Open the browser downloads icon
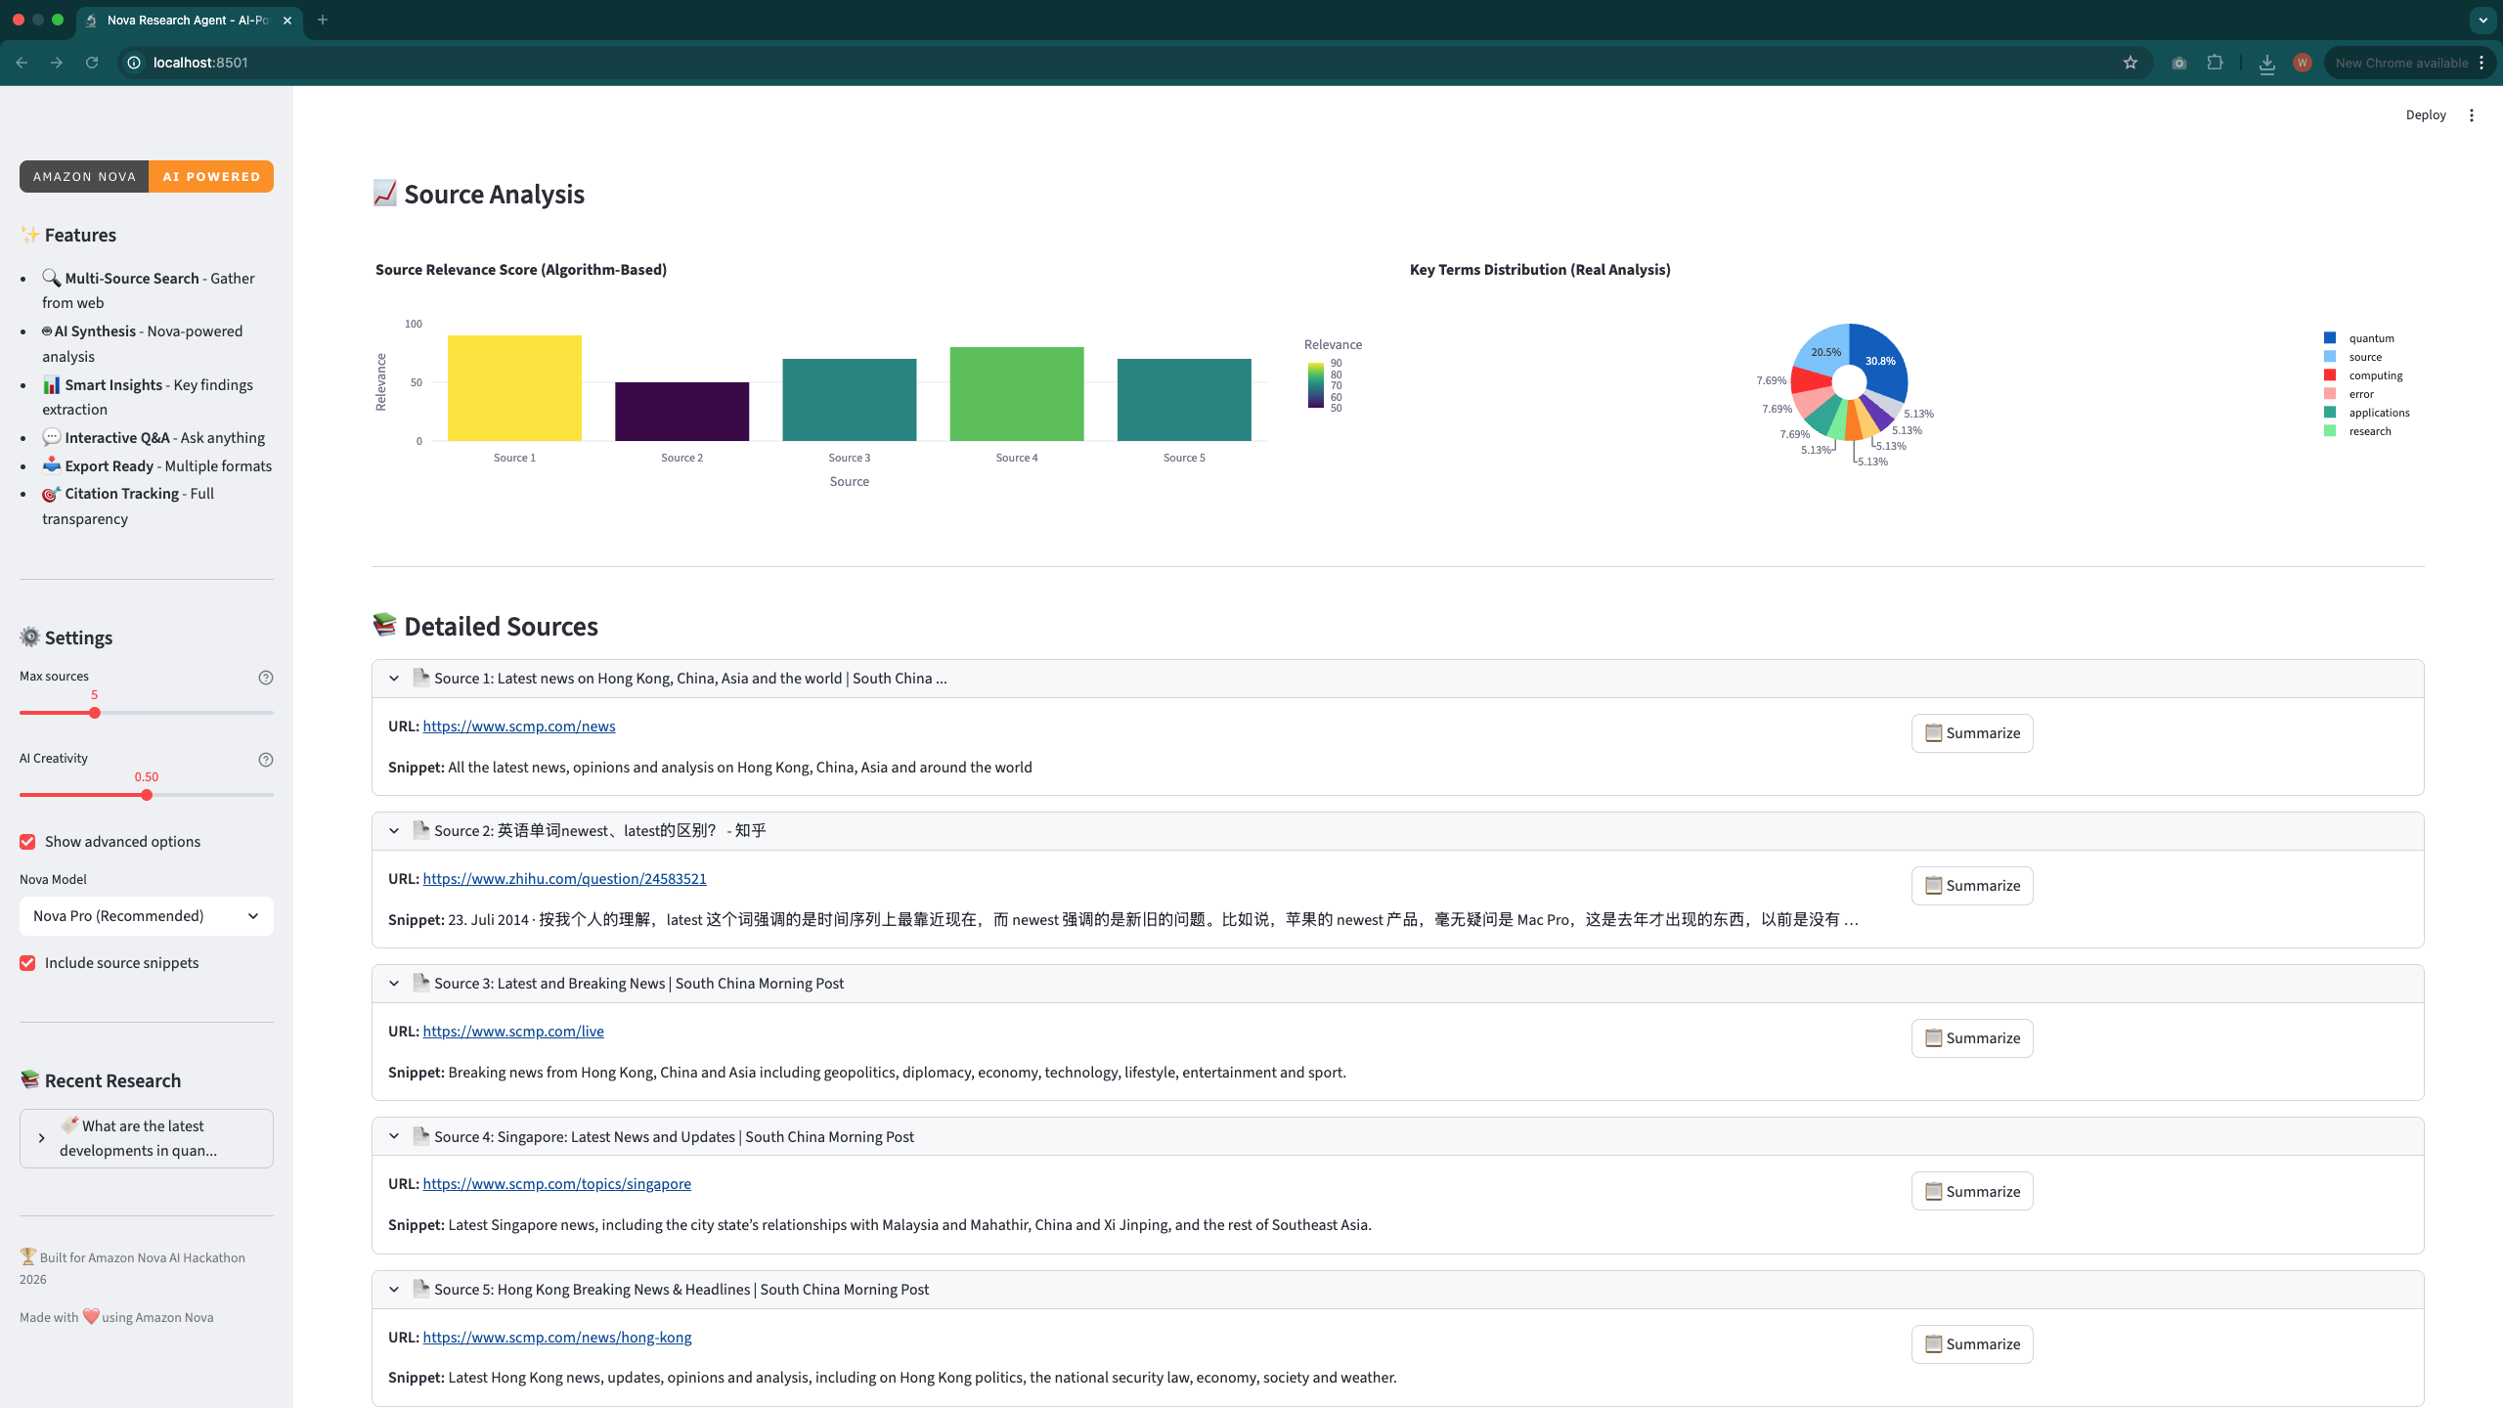 tap(2266, 64)
